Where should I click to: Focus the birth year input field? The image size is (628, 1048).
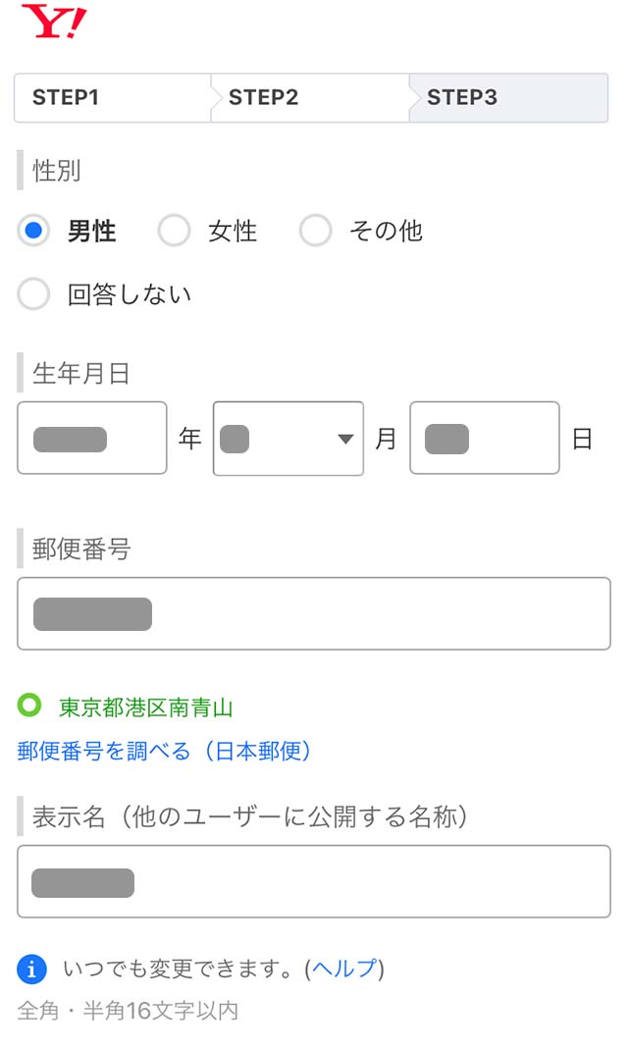tap(92, 439)
